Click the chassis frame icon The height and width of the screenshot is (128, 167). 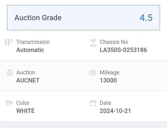pos(93,43)
